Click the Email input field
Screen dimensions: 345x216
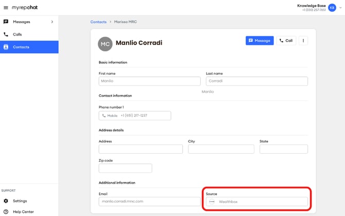click(150, 202)
